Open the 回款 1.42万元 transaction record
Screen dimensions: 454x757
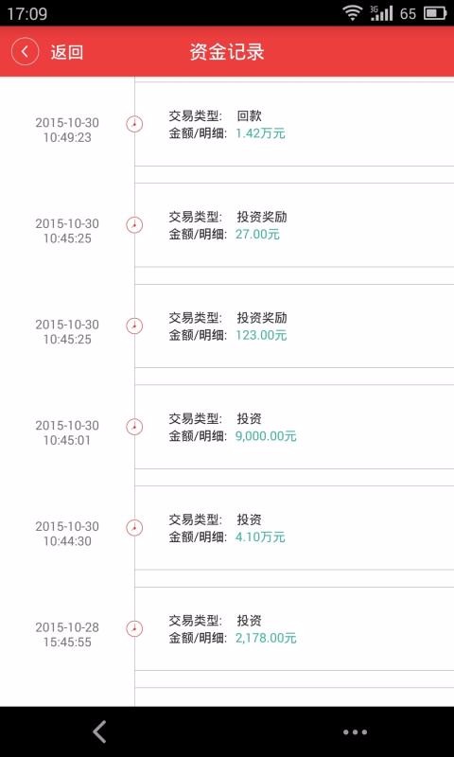[x=294, y=124]
